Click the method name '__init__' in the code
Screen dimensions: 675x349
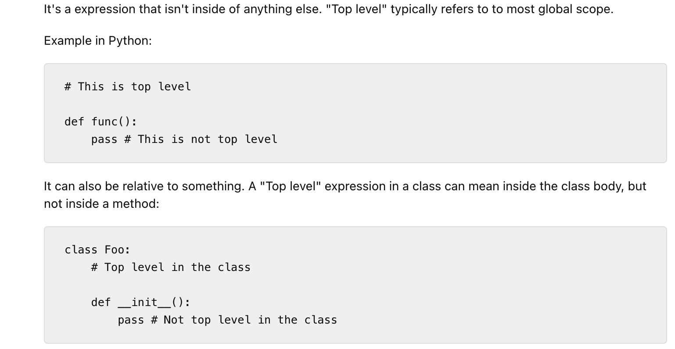point(144,303)
